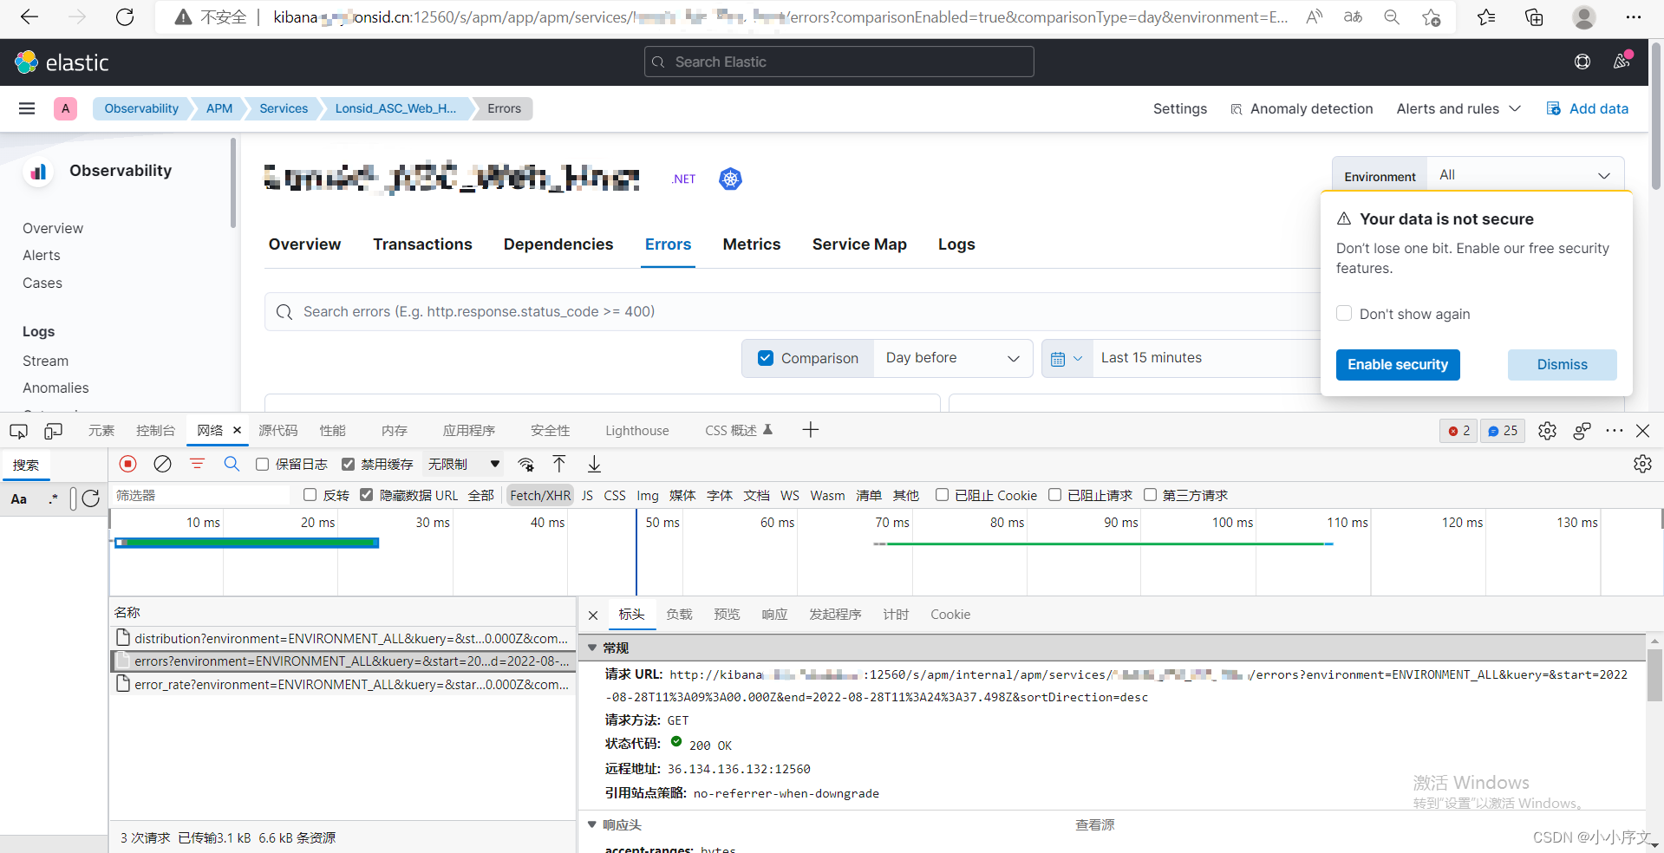Activate DevTools inspect element picker
Screen dimensions: 1664x853
pyautogui.click(x=18, y=431)
